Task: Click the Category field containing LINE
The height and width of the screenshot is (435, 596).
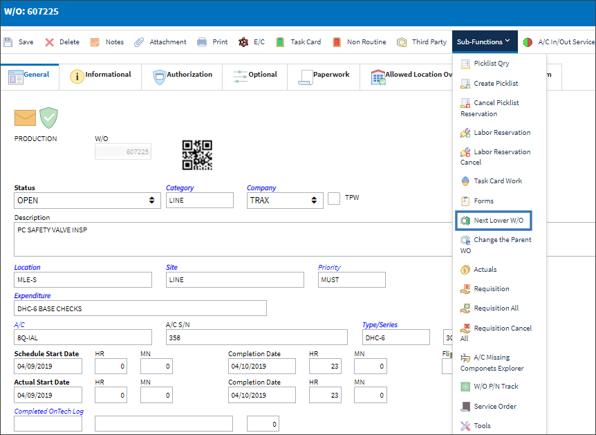Action: [x=200, y=201]
